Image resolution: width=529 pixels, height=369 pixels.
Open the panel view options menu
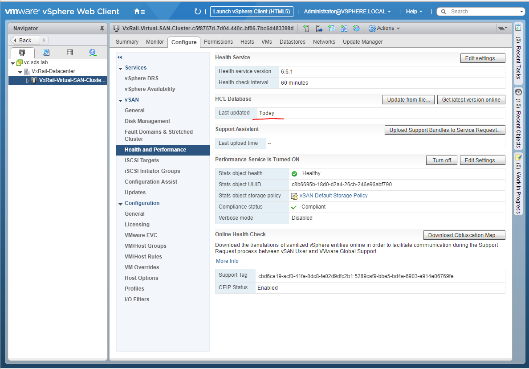(x=503, y=29)
